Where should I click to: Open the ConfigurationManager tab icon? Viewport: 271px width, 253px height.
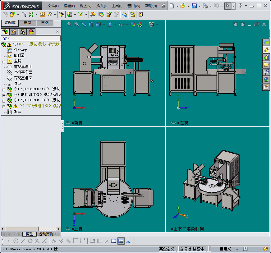click(22, 31)
